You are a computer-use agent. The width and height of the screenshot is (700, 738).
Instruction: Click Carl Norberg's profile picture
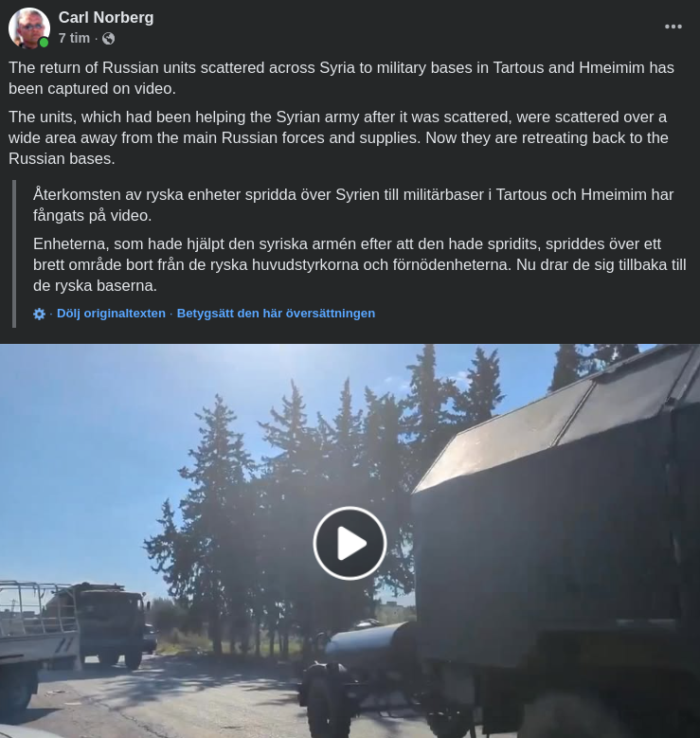(x=29, y=27)
